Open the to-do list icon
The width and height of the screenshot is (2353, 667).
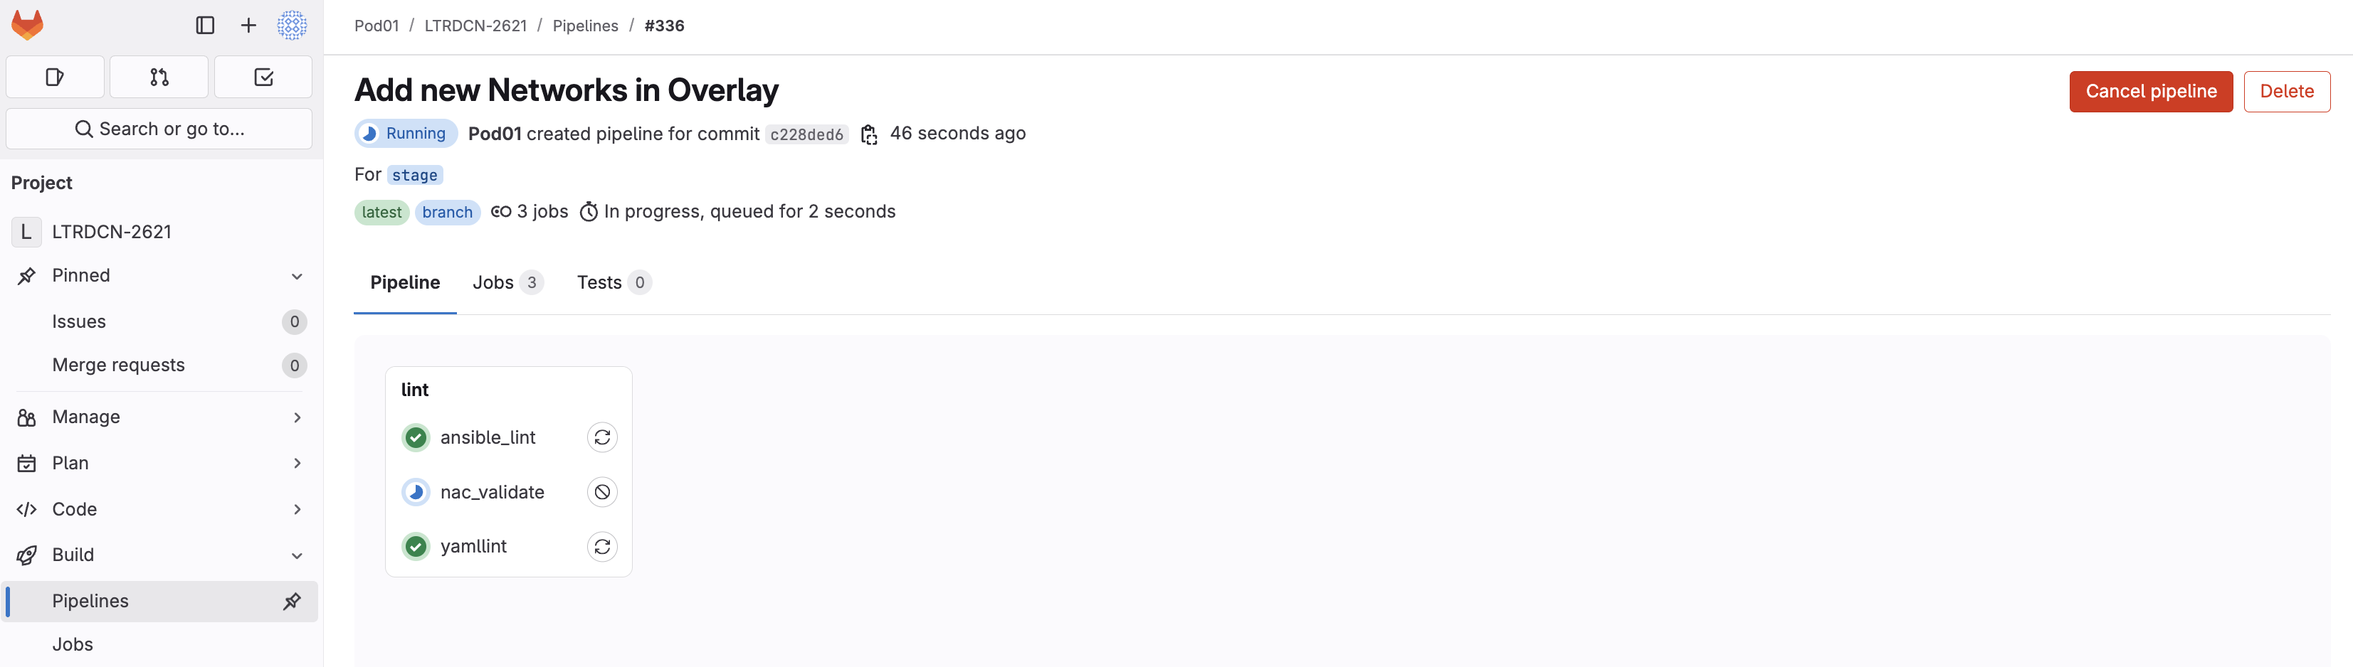[x=263, y=78]
